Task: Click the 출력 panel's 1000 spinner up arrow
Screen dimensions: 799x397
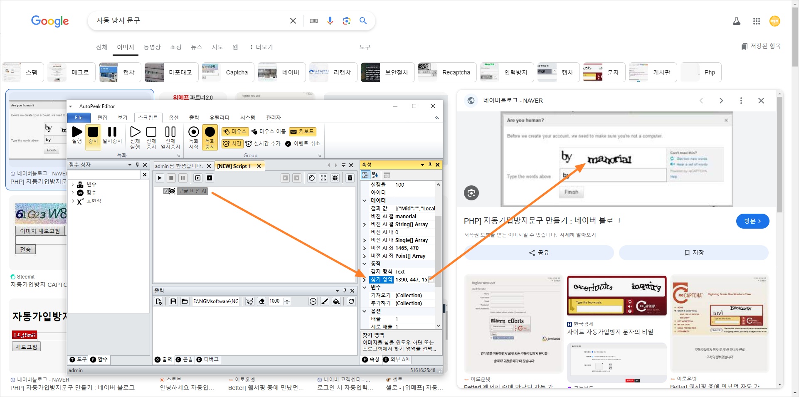Action: (x=287, y=299)
